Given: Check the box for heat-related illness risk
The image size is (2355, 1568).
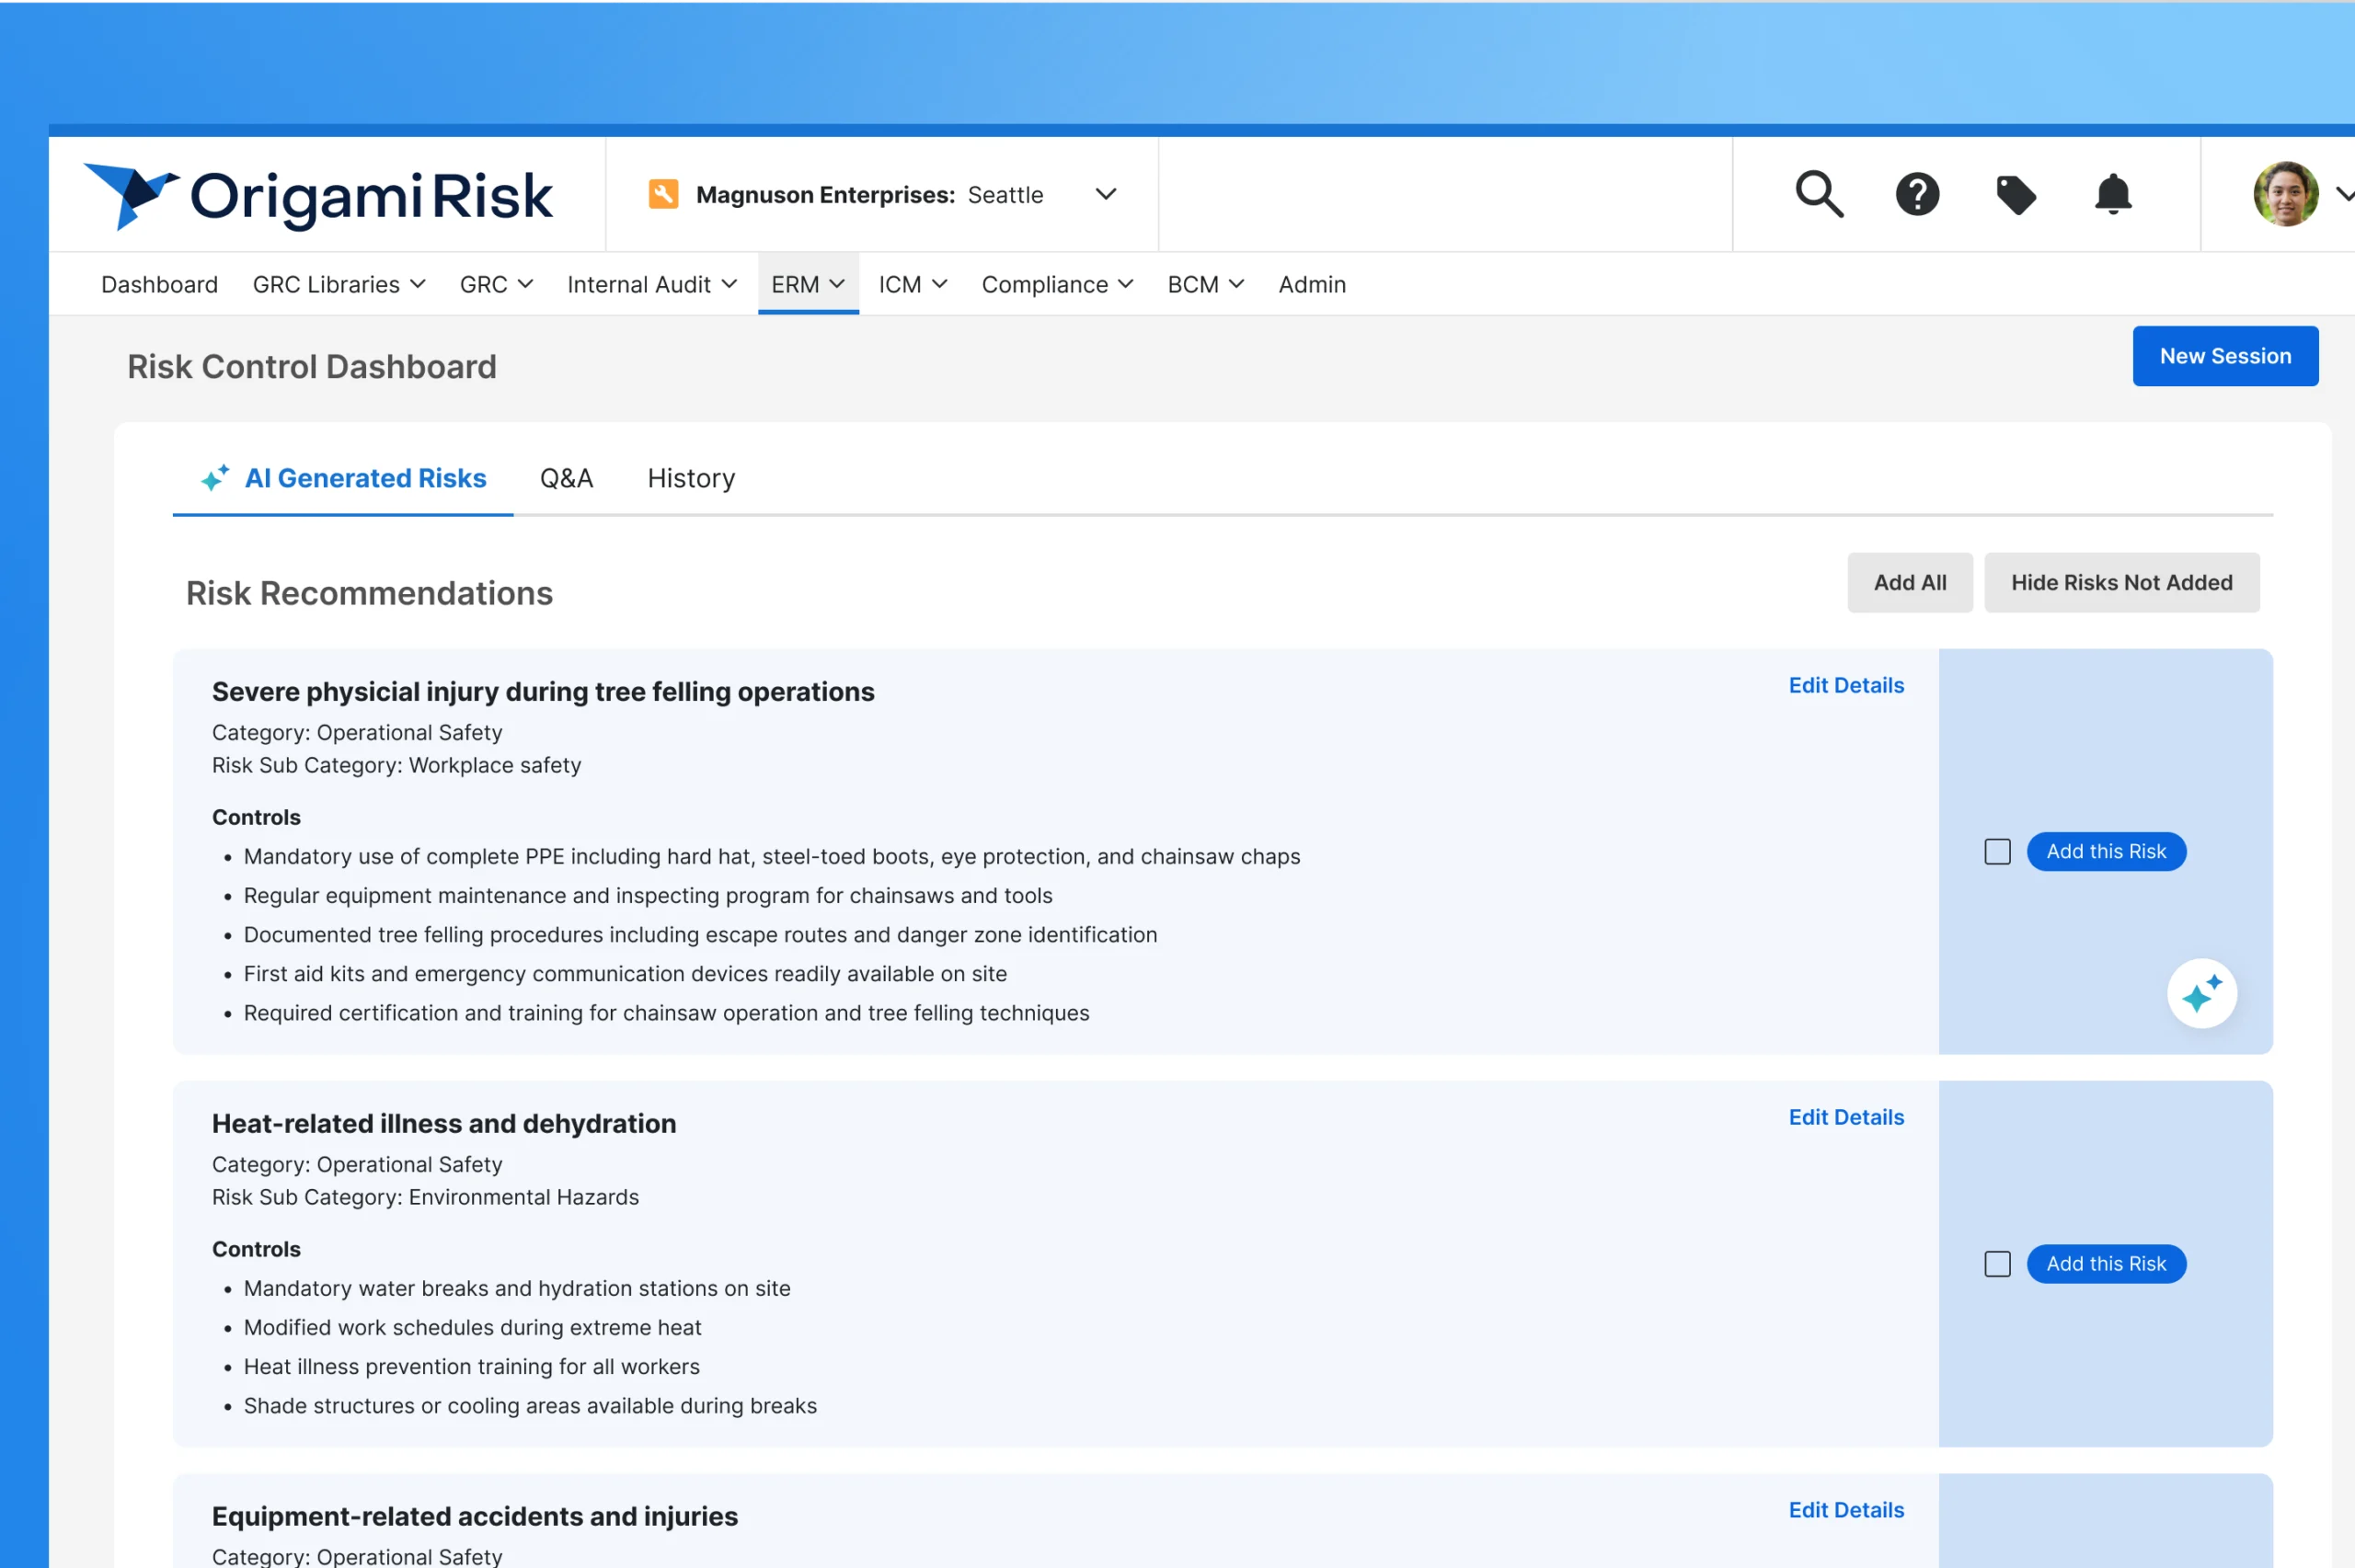Looking at the screenshot, I should [1996, 1263].
